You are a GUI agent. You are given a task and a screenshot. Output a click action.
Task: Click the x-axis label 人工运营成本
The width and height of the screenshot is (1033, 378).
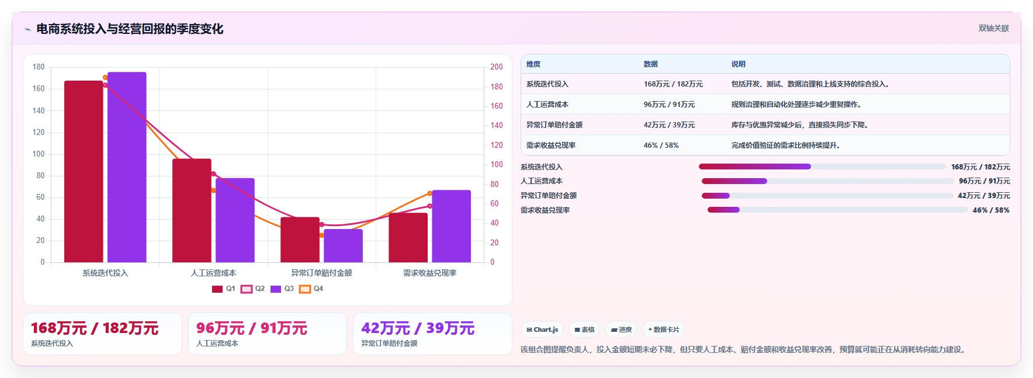[213, 273]
